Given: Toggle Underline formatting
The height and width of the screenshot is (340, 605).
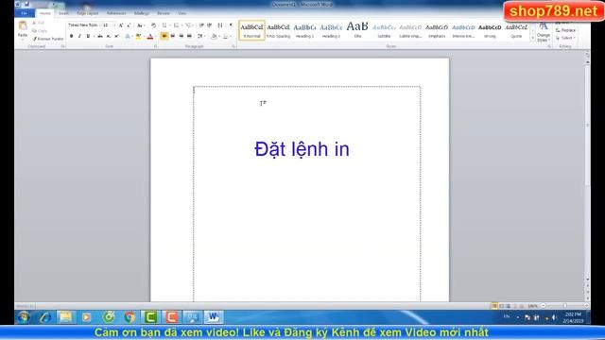Looking at the screenshot, I should pyautogui.click(x=88, y=36).
